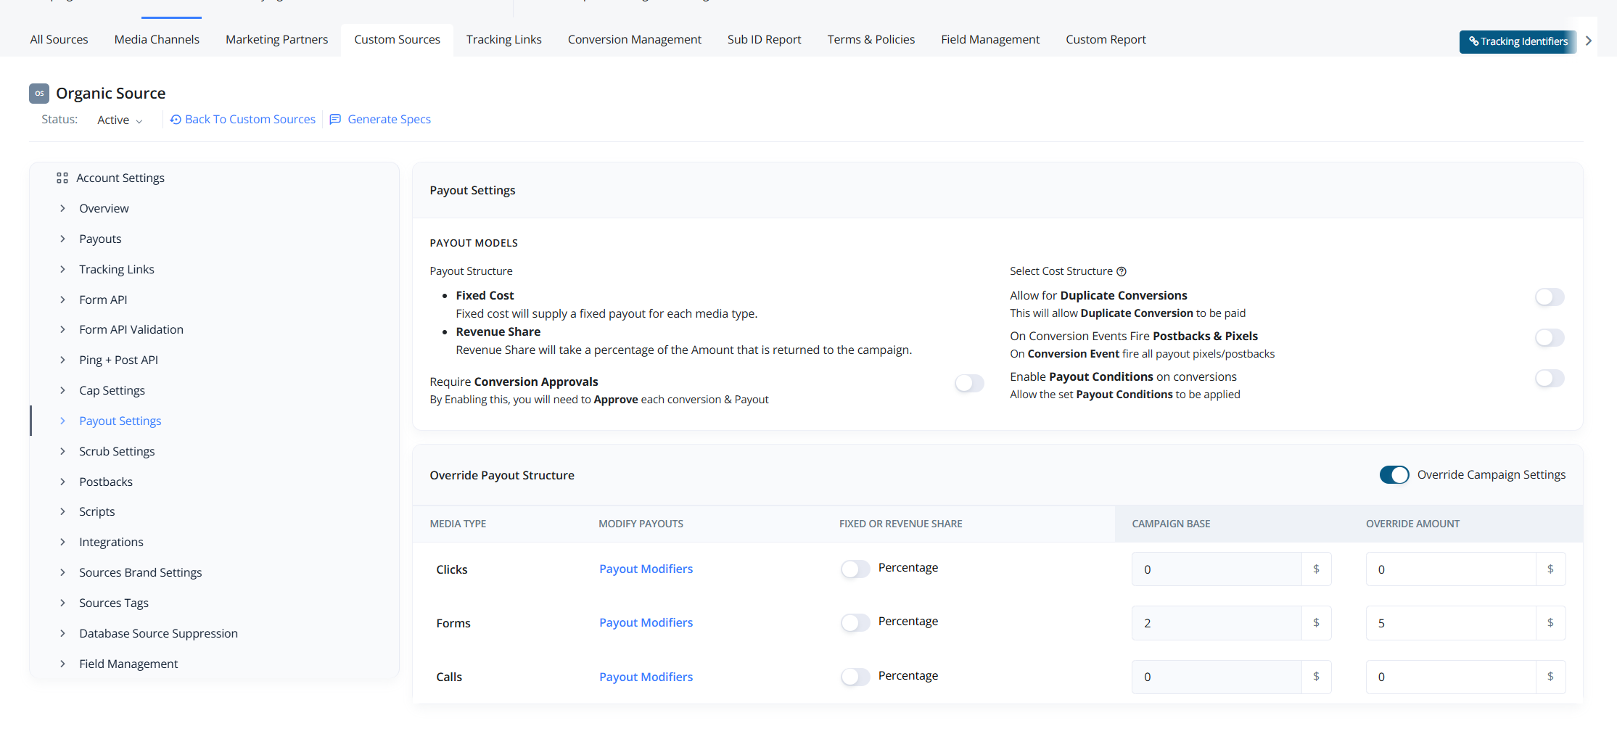Screen dimensions: 1617x734
Task: Open the Active status dropdown
Action: (120, 120)
